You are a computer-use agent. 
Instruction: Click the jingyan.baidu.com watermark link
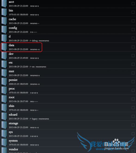click(116, 148)
